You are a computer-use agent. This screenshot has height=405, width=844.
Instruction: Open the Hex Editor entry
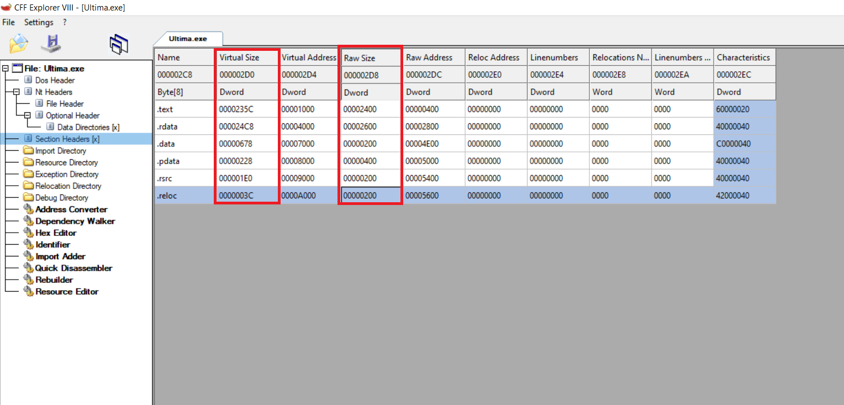(x=56, y=233)
